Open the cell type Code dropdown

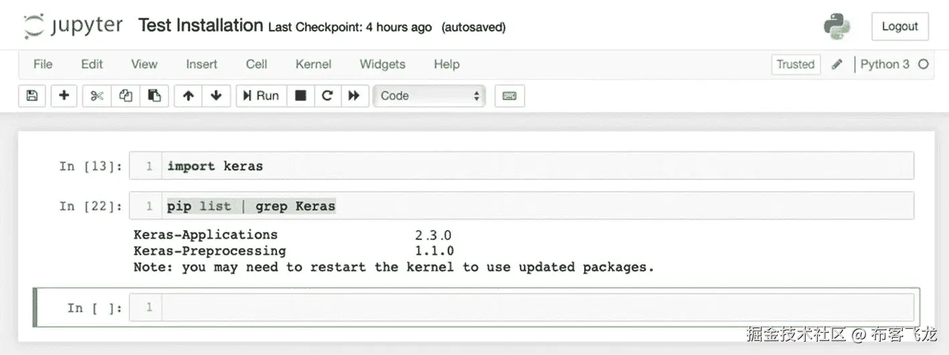point(430,96)
